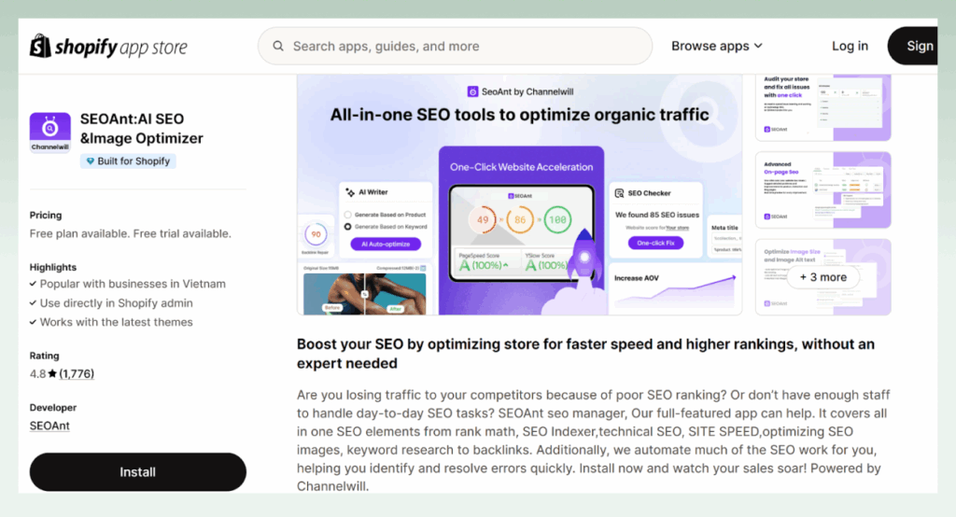Click the Sign up button
This screenshot has width=956, height=517.
pos(913,46)
